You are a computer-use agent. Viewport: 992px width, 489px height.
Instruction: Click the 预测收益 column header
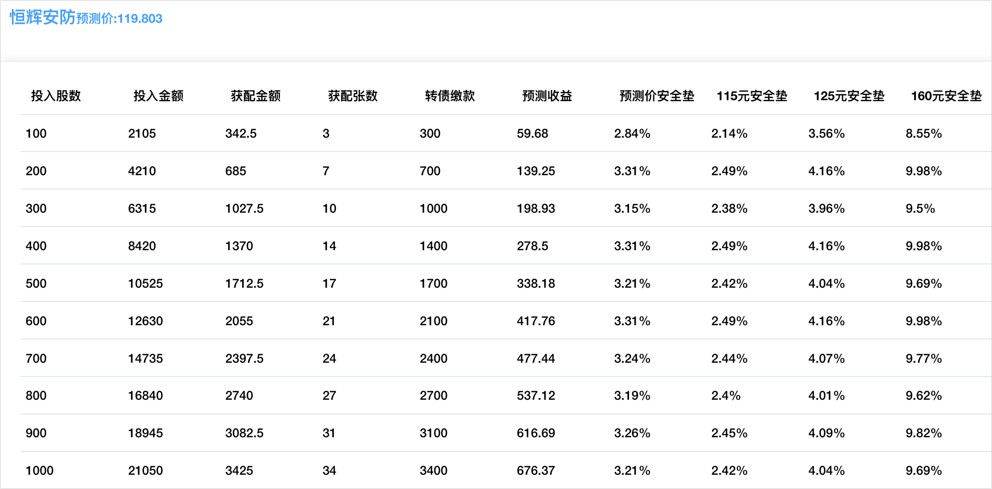tap(547, 96)
